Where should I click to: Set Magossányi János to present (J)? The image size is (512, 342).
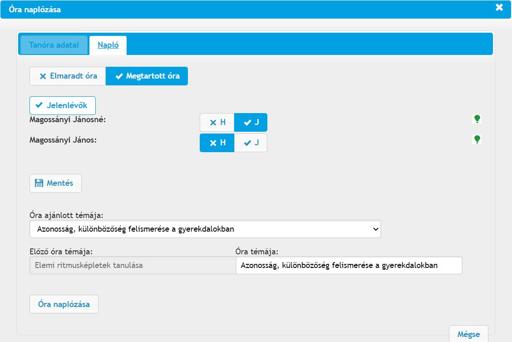pos(251,143)
